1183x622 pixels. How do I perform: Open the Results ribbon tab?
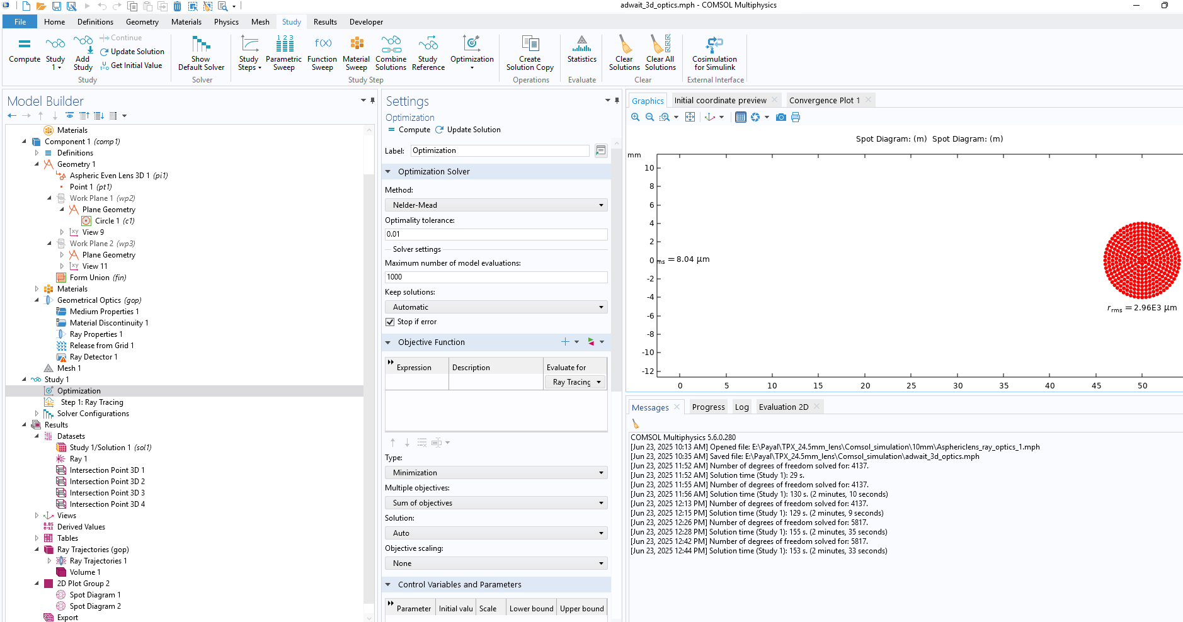pos(325,22)
